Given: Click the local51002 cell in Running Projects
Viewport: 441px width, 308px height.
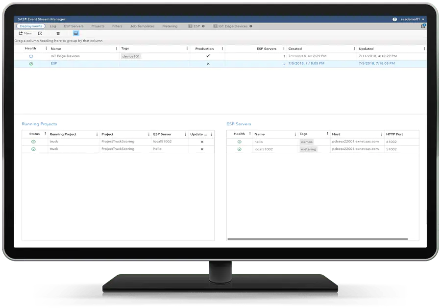Looking at the screenshot, I should point(162,142).
